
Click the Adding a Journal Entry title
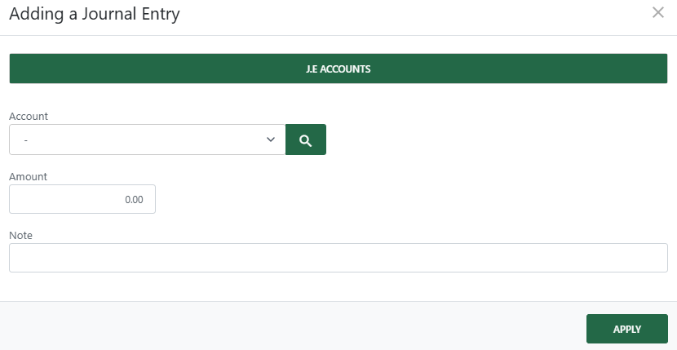(95, 14)
